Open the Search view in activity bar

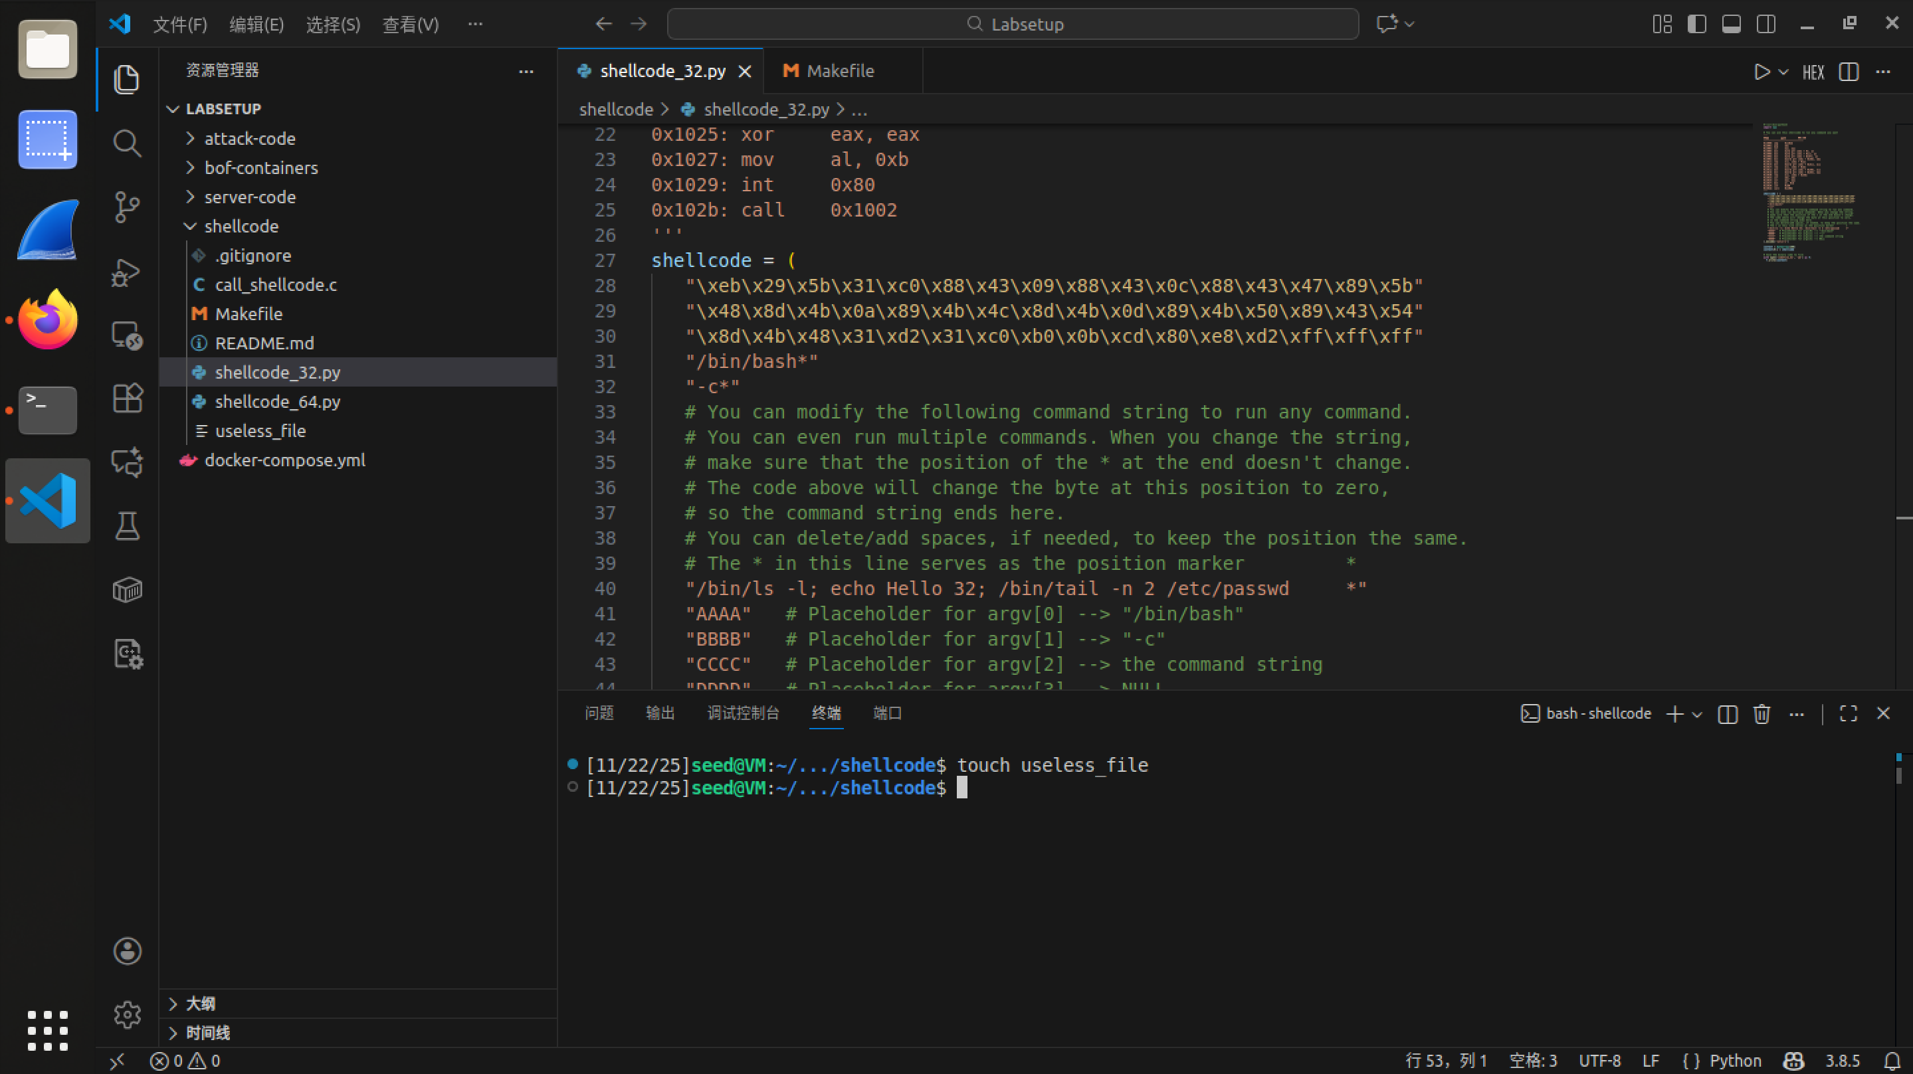[x=127, y=143]
